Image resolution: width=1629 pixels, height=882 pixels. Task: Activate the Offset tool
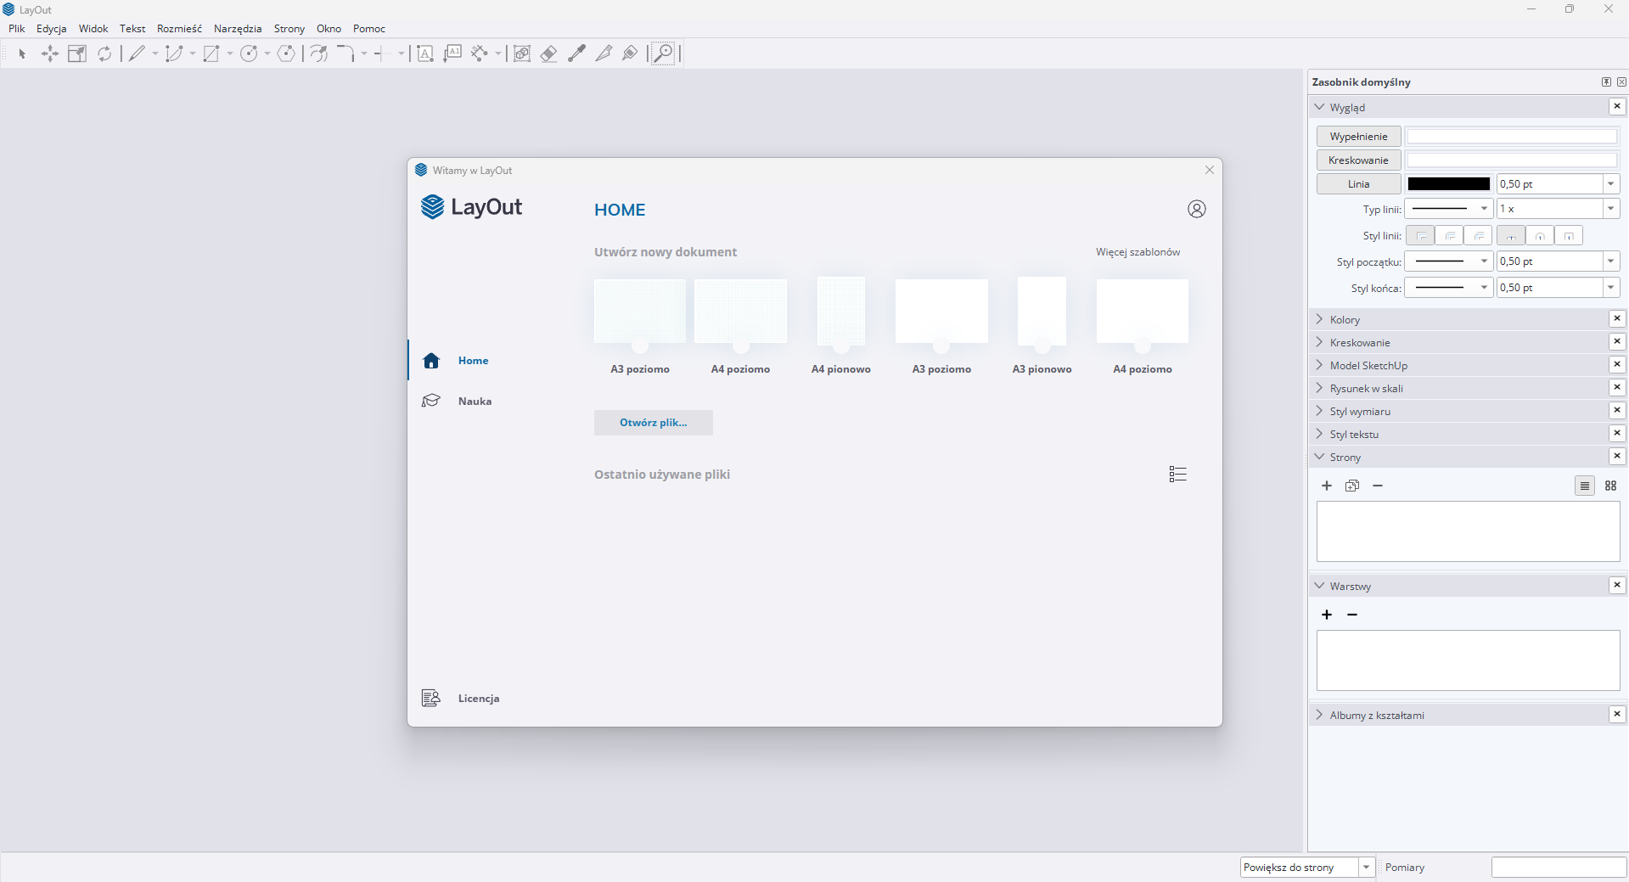pos(318,53)
